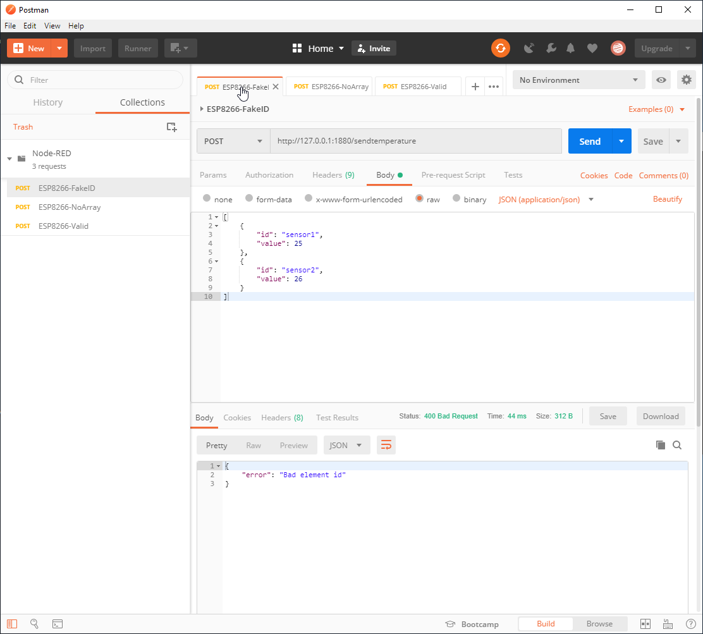This screenshot has width=703, height=634.
Task: Open the new window icon dropdown
Action: 180,48
